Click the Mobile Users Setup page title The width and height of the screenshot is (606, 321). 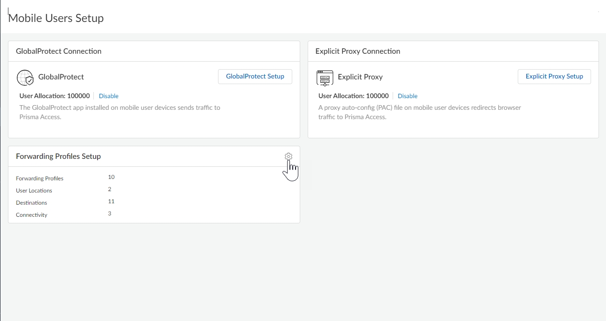[56, 18]
